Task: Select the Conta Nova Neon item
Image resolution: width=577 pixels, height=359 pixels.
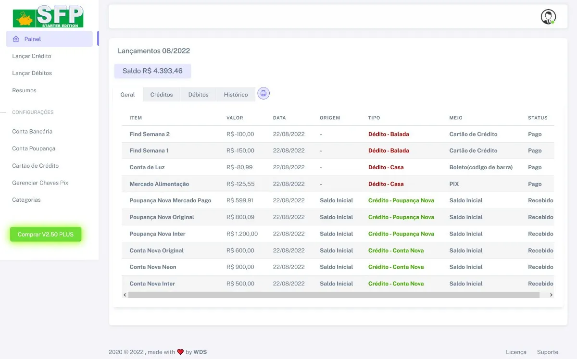Action: pyautogui.click(x=153, y=267)
